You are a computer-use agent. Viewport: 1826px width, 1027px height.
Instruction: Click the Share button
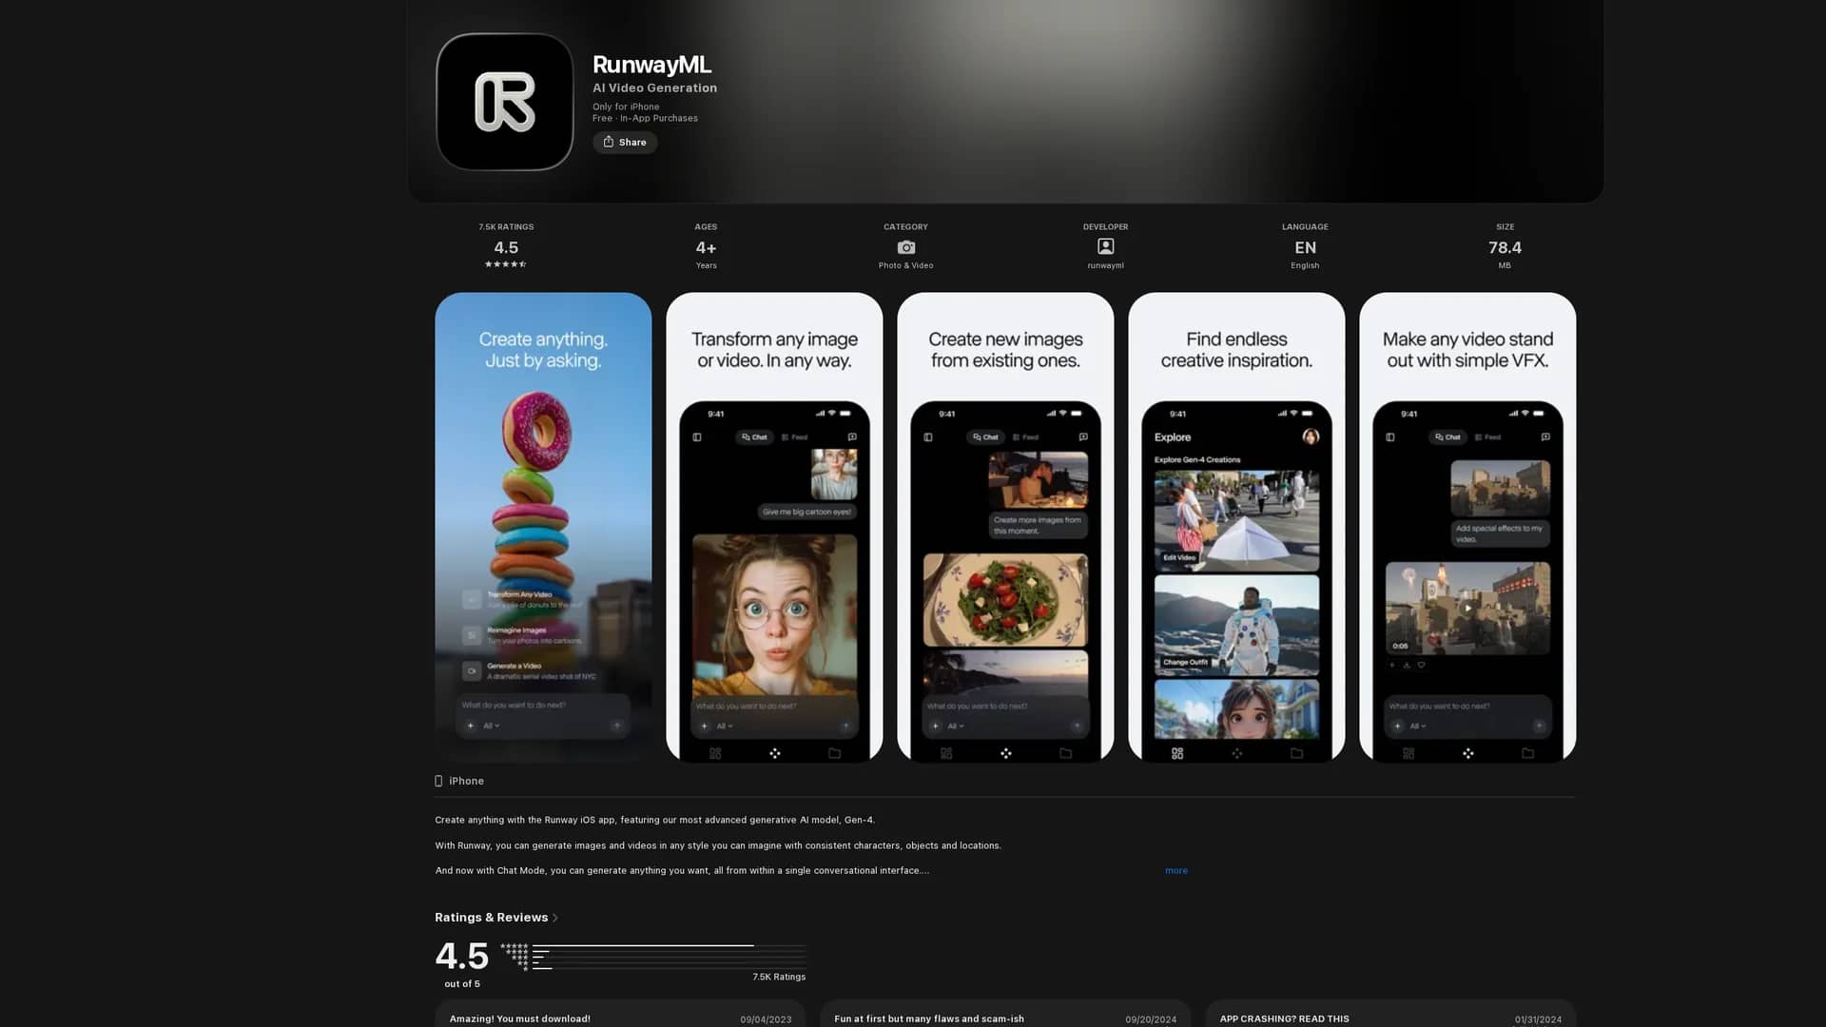(625, 142)
